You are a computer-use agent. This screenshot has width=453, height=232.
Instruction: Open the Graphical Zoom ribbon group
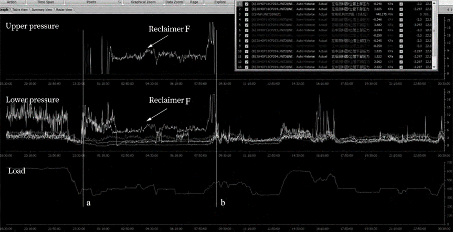pos(143,2)
